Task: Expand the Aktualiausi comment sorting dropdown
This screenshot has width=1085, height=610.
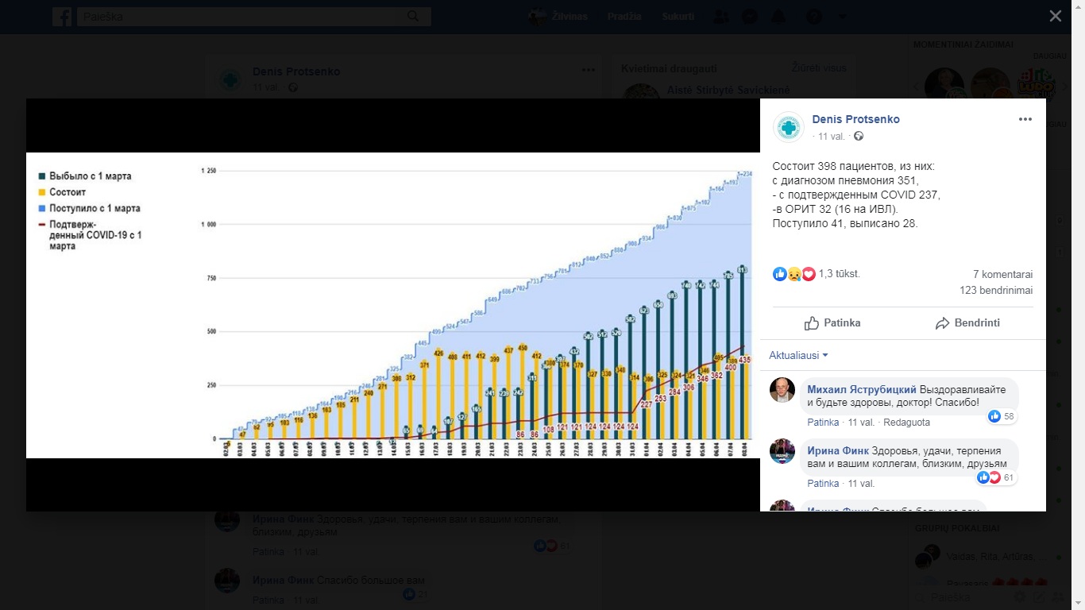Action: coord(799,355)
